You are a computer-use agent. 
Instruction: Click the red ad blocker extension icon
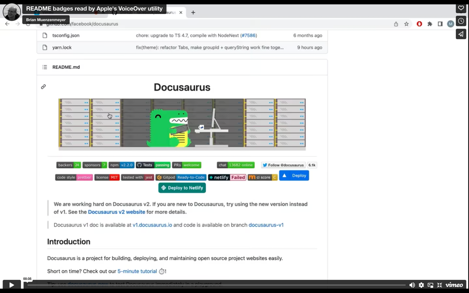[419, 24]
